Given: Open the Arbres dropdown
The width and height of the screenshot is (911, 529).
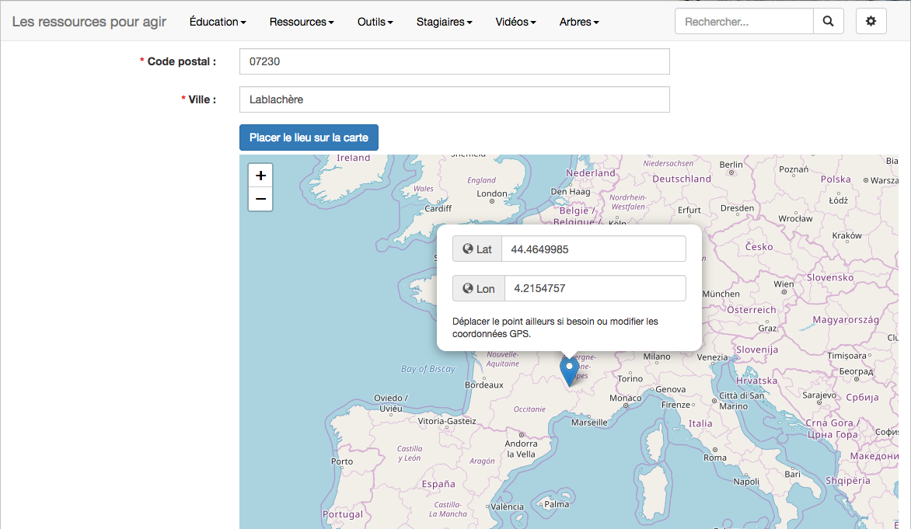Looking at the screenshot, I should click(x=579, y=22).
